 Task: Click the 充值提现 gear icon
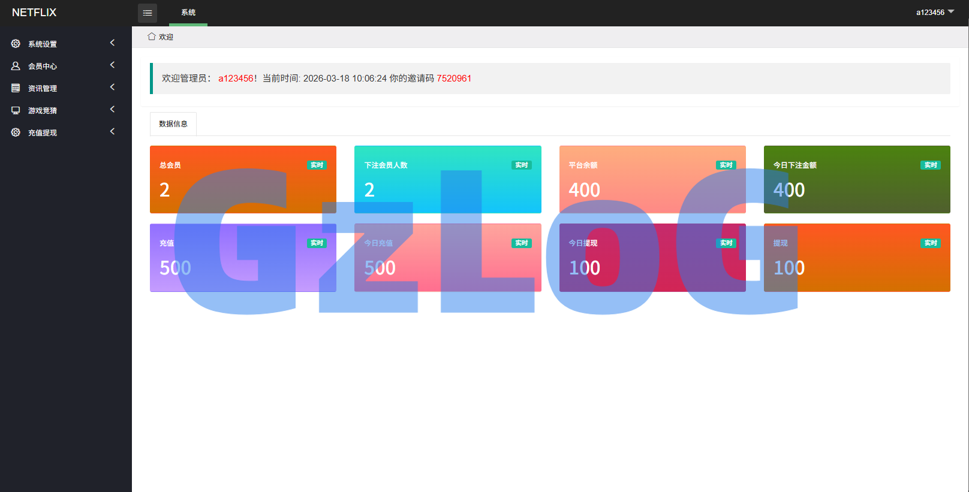click(16, 132)
